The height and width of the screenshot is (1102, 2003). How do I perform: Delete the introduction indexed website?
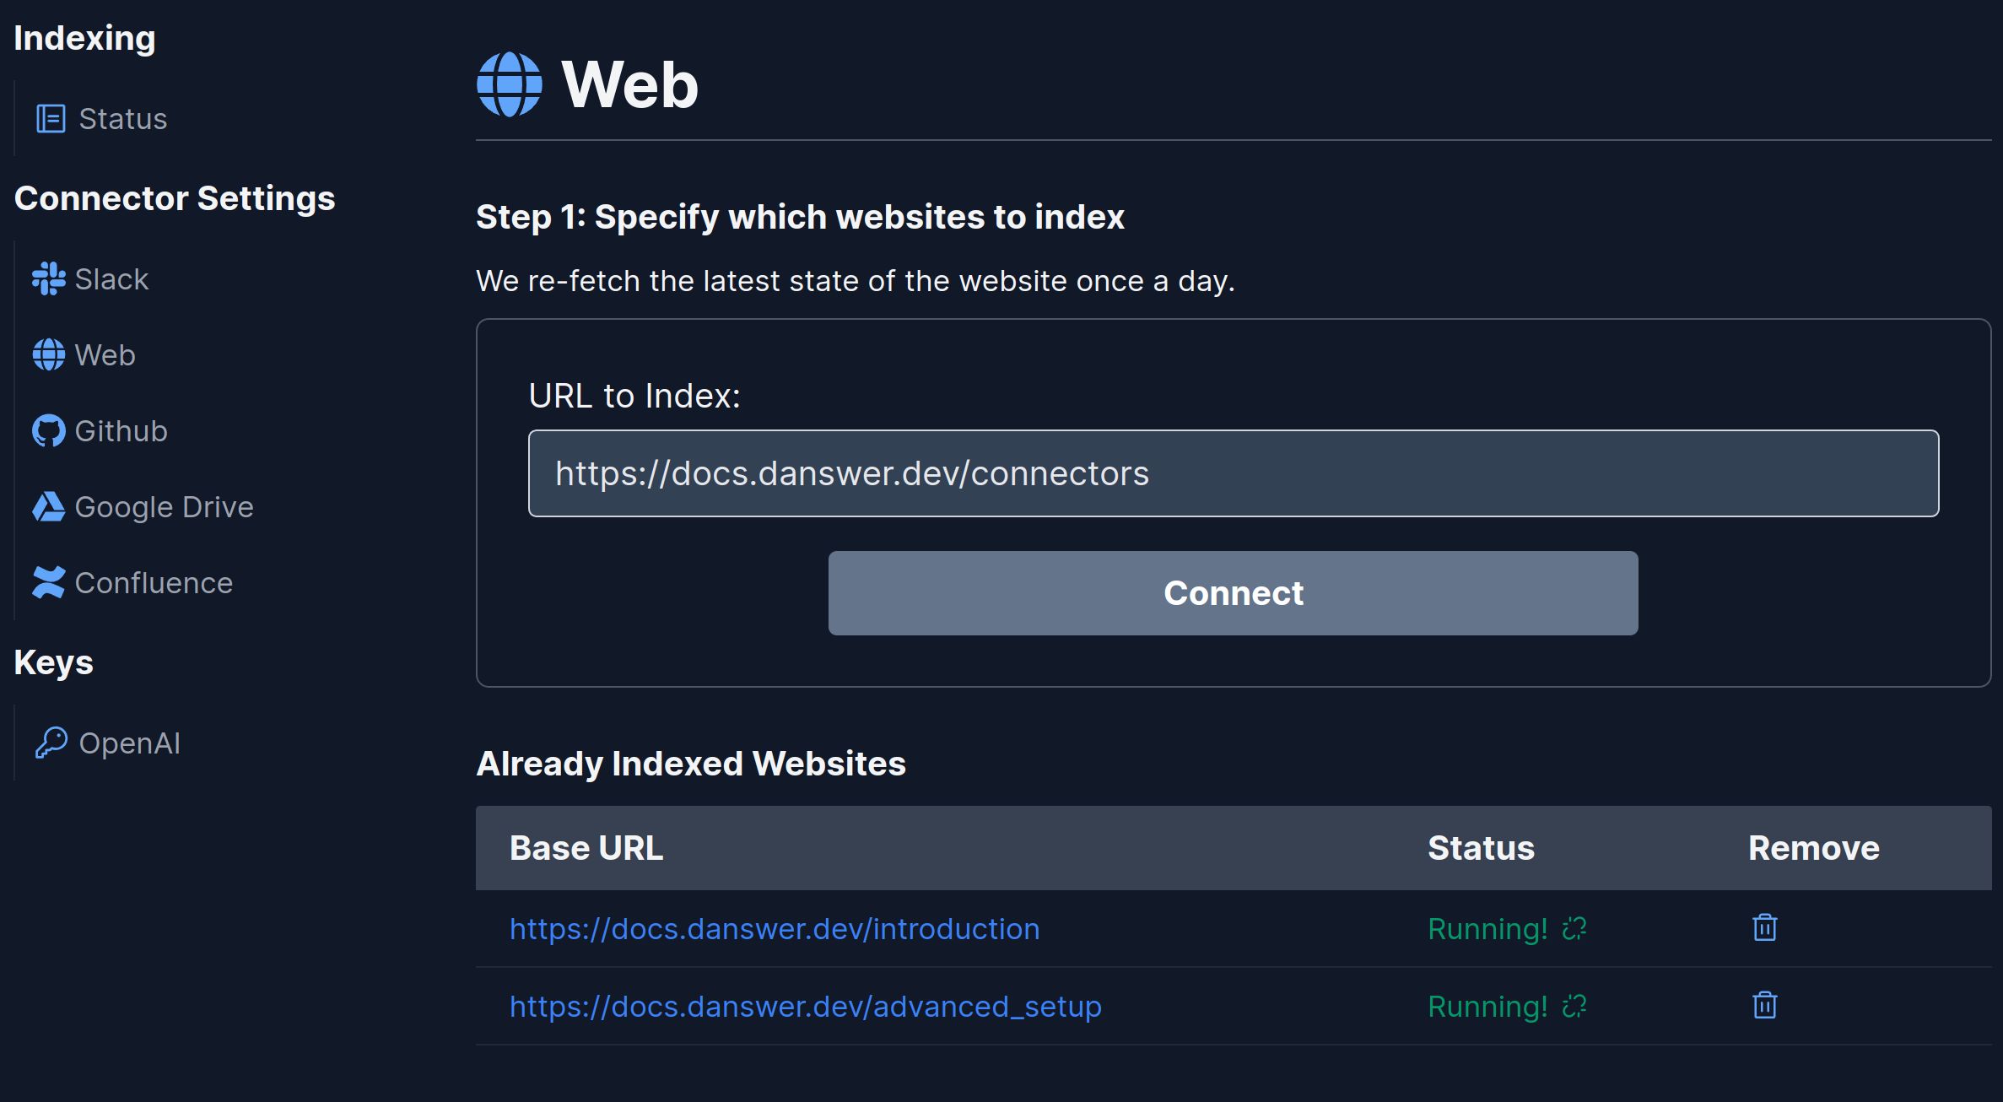tap(1764, 927)
